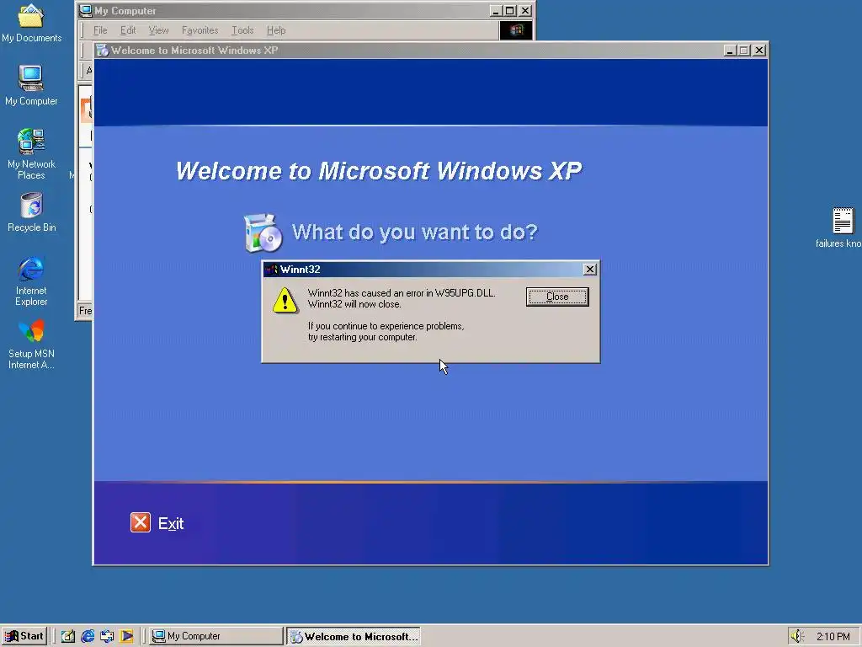862x647 pixels.
Task: Select Setup MSN Internet Access icon
Action: click(x=31, y=345)
